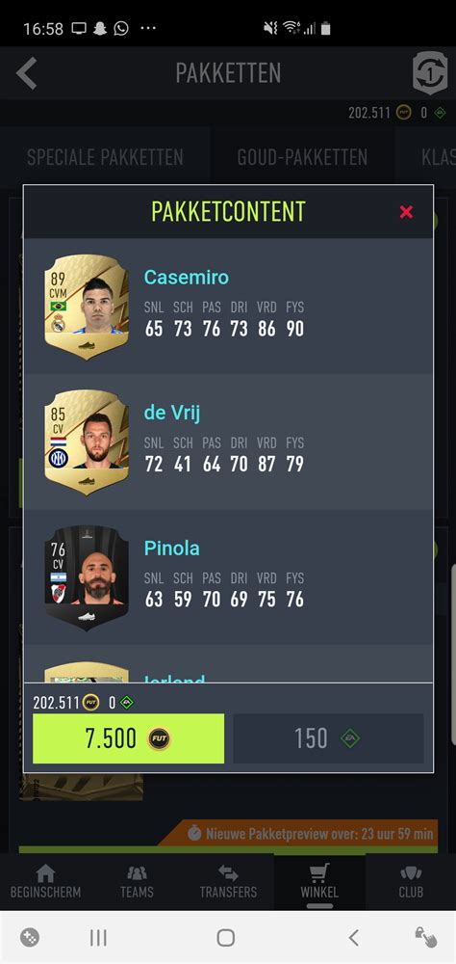
Task: Open the club badge icon top right
Action: click(x=430, y=73)
